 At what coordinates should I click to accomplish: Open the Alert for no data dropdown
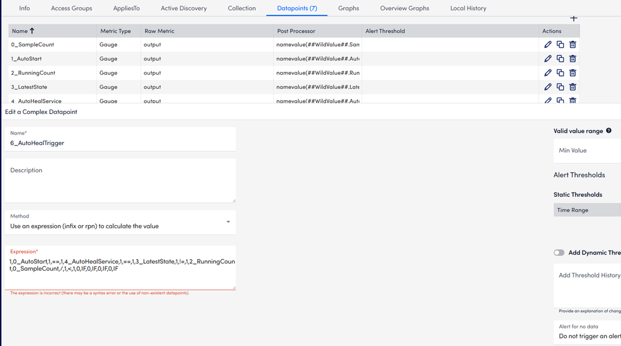(x=588, y=336)
